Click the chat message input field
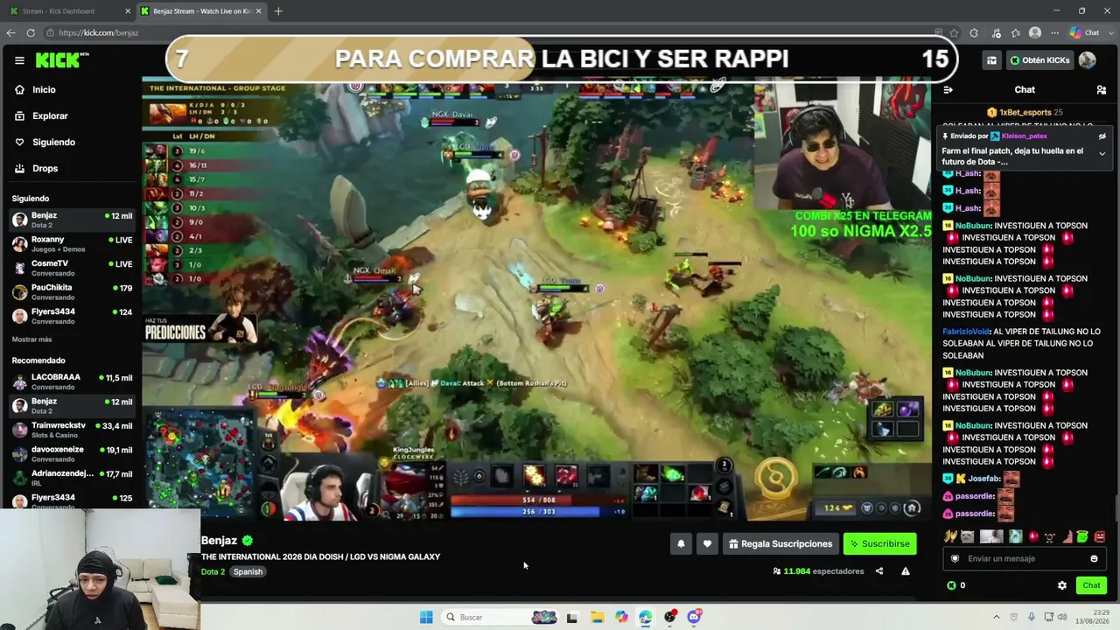This screenshot has height=630, width=1120. pos(1025,558)
